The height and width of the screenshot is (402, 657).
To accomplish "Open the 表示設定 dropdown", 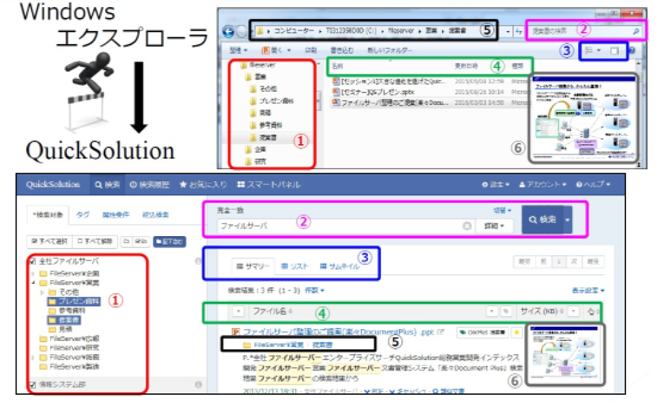I will (588, 291).
